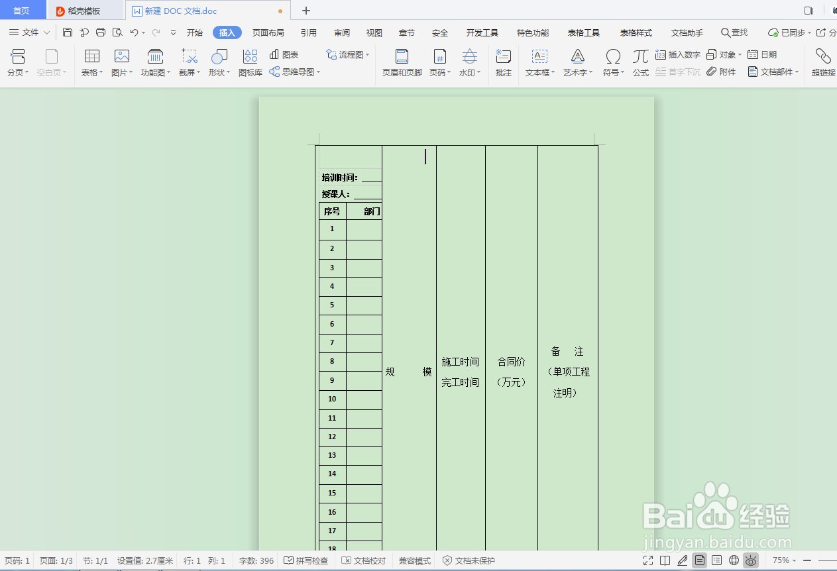Go to the 首页 home tab
This screenshot has height=571, width=837.
click(x=22, y=11)
